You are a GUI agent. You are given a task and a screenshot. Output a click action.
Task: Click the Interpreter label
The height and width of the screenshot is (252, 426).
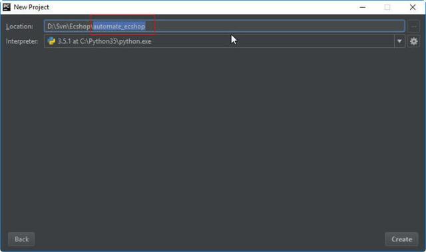pyautogui.click(x=22, y=41)
